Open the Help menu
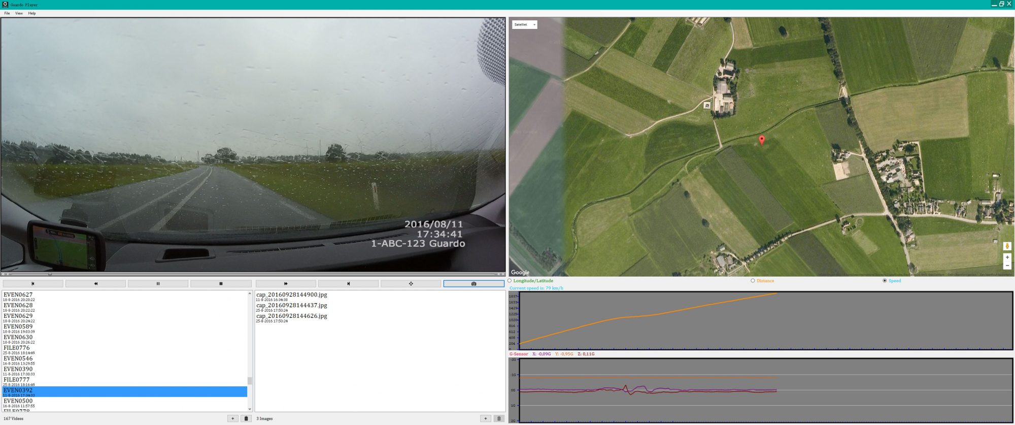 pyautogui.click(x=32, y=13)
